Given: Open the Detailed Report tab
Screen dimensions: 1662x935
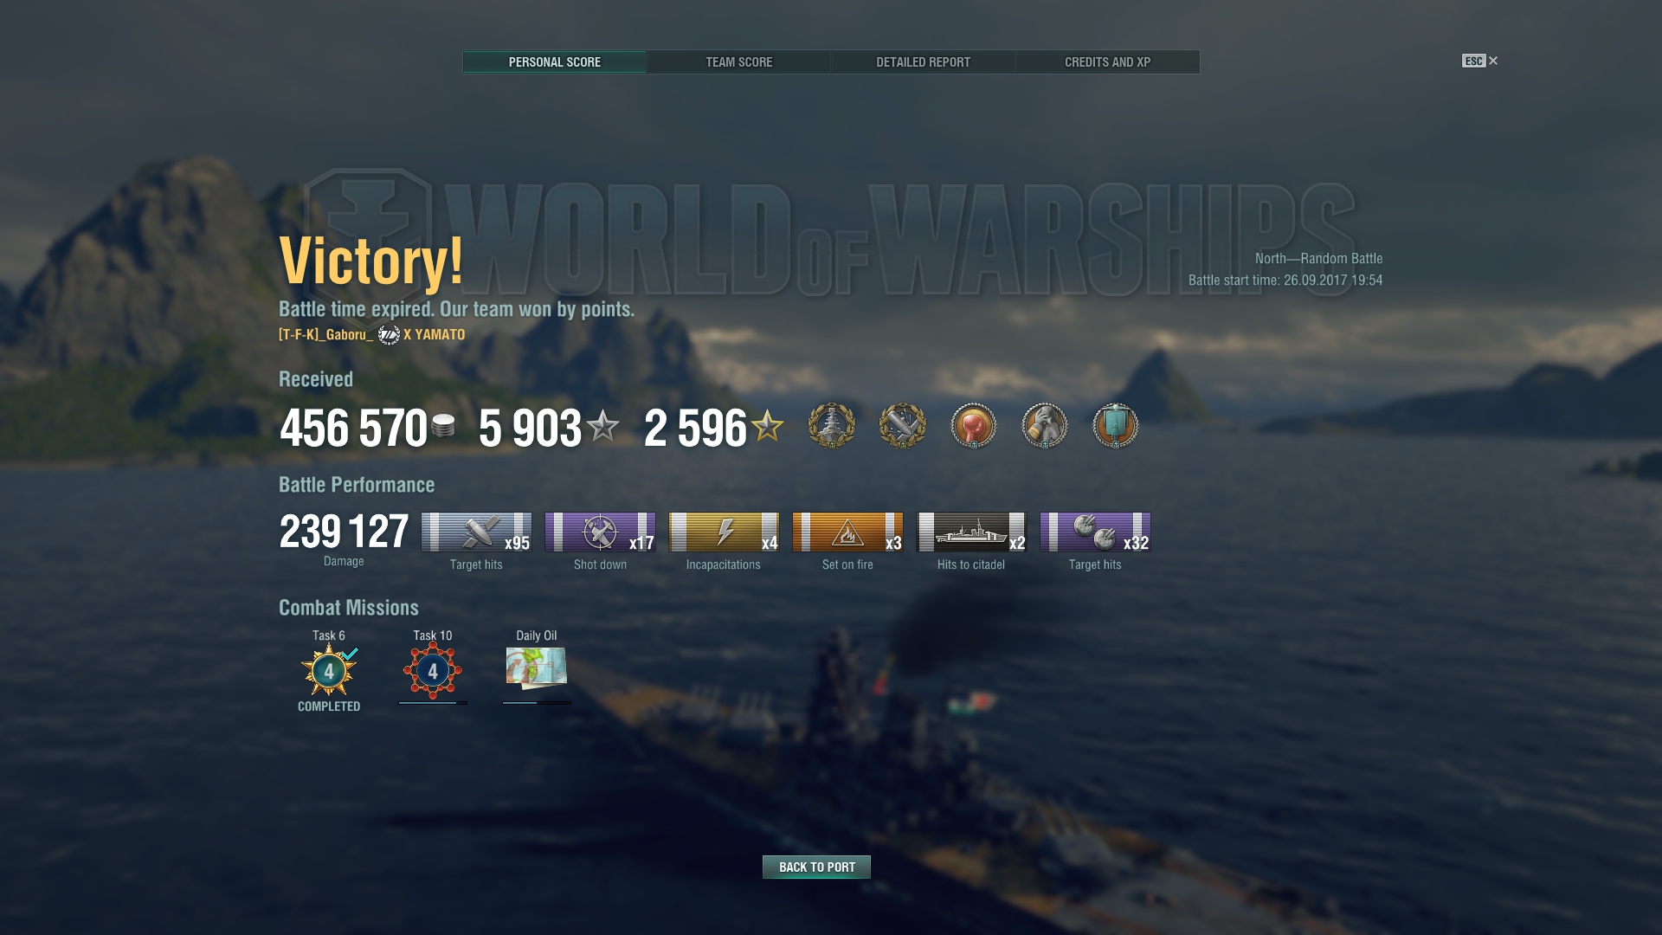Looking at the screenshot, I should (923, 62).
